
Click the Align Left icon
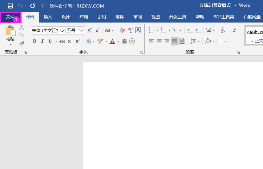pyautogui.click(x=151, y=41)
